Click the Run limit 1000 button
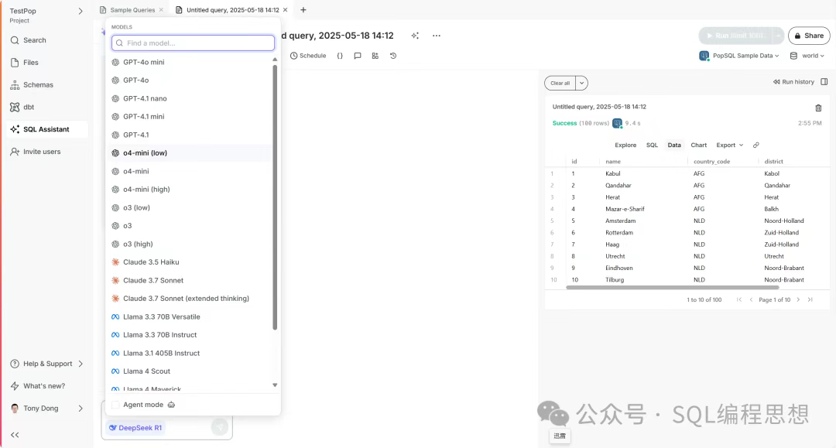This screenshot has width=836, height=448. 735,36
